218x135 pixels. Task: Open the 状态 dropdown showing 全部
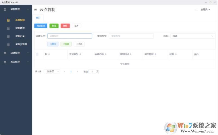click(193, 36)
